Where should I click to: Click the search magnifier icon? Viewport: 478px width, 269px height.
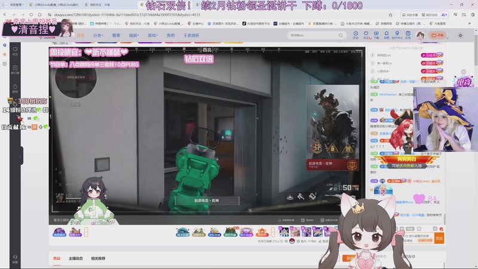tap(341, 35)
